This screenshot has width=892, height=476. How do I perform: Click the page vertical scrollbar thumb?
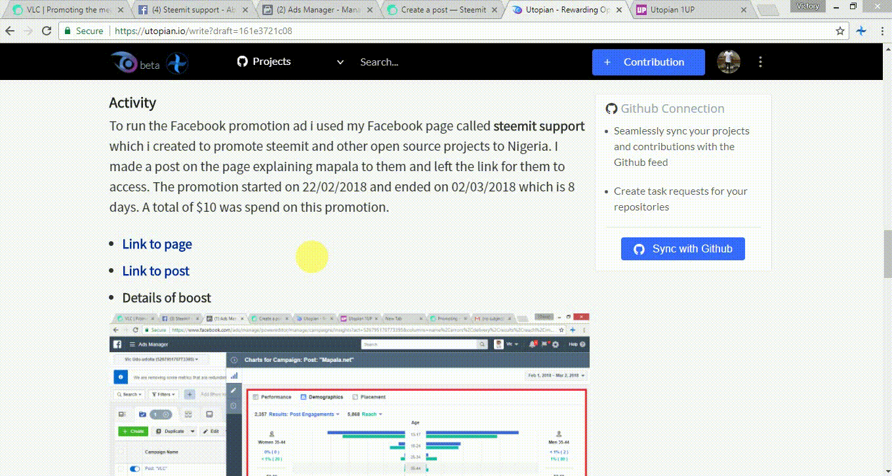click(887, 254)
